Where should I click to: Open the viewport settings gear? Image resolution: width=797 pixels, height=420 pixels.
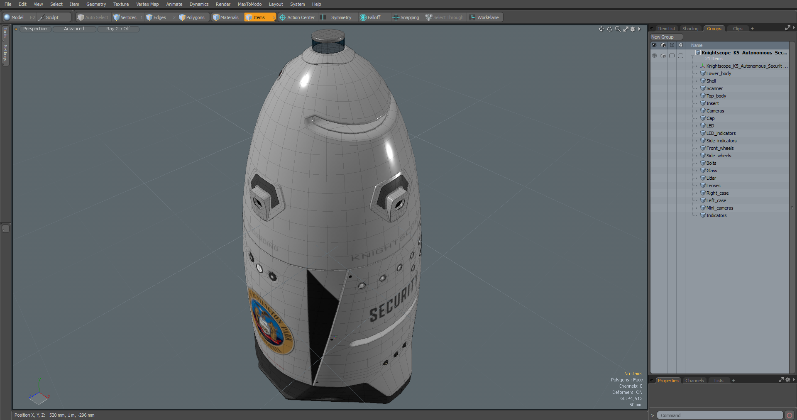tap(633, 29)
